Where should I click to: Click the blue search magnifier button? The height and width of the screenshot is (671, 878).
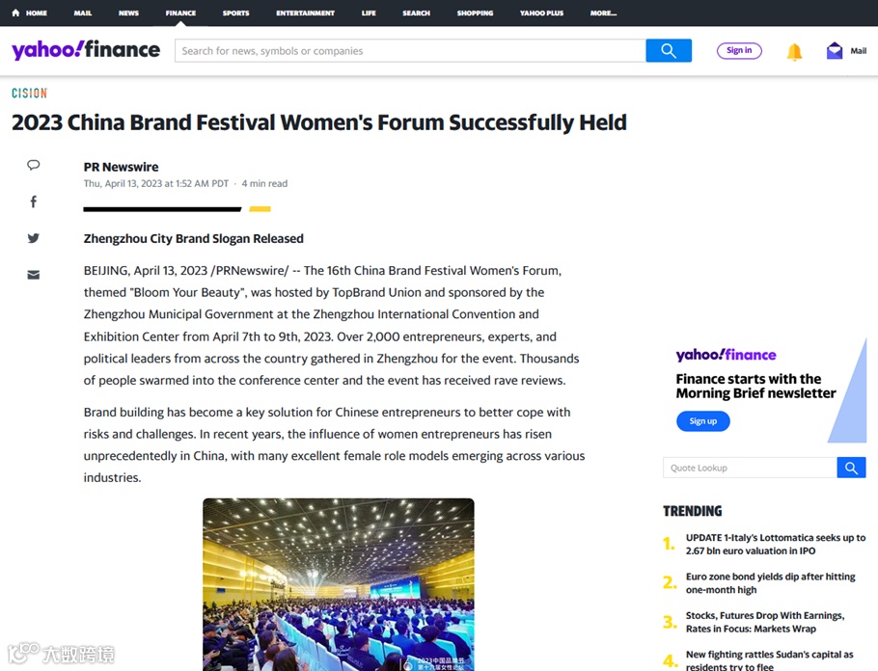[x=669, y=51]
